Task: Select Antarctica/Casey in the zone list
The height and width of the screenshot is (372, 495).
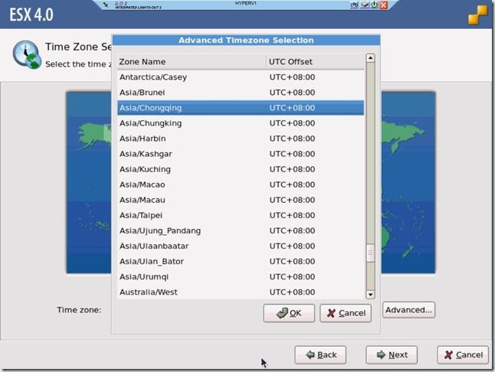Action: point(241,77)
